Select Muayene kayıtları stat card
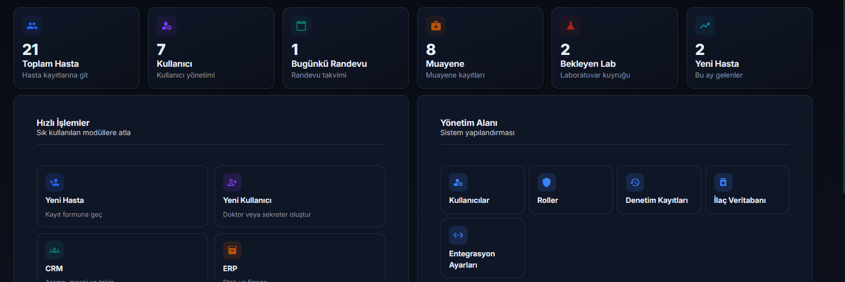This screenshot has width=845, height=282. (x=480, y=48)
